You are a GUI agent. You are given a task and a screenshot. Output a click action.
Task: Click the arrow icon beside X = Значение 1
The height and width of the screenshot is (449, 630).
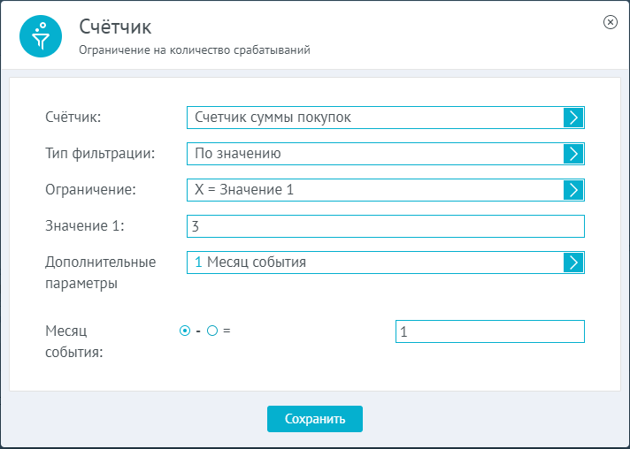[x=573, y=190]
